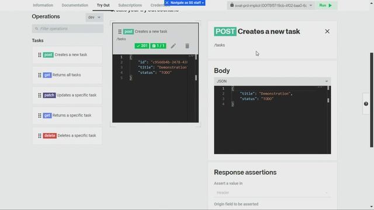The height and width of the screenshot is (210, 374).
Task: Click the Run button
Action: click(325, 5)
